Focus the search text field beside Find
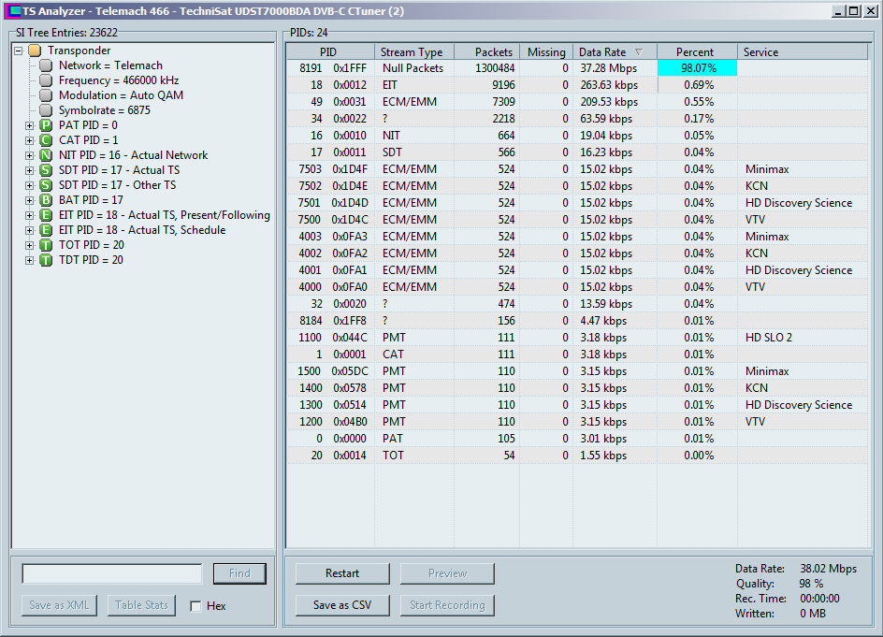Viewport: 883px width, 637px height. pyautogui.click(x=112, y=573)
